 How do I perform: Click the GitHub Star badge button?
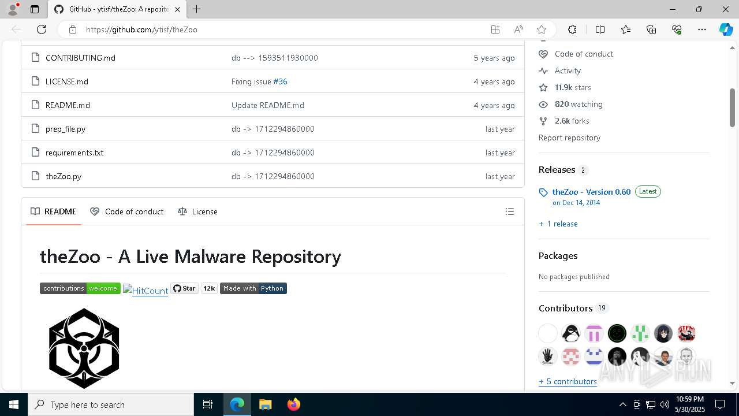184,288
